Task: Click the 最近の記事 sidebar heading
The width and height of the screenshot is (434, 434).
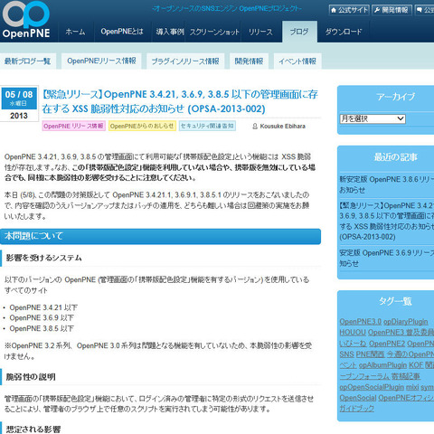Action: click(396, 157)
